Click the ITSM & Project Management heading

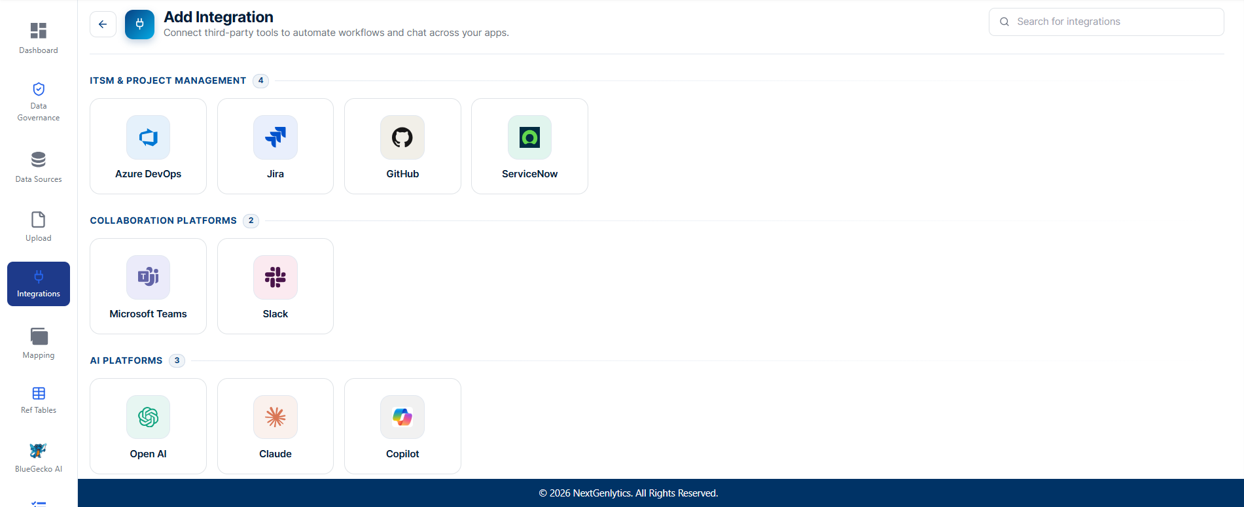(168, 80)
